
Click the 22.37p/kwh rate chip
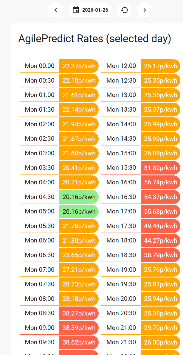pos(79,66)
